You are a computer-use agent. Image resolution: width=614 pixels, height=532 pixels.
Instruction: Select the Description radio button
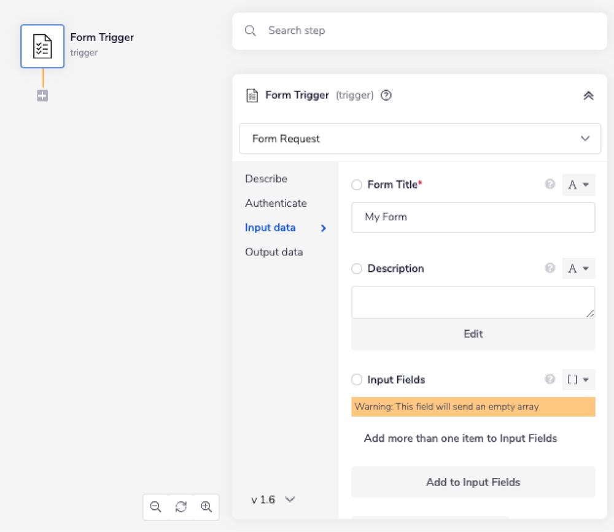(357, 268)
